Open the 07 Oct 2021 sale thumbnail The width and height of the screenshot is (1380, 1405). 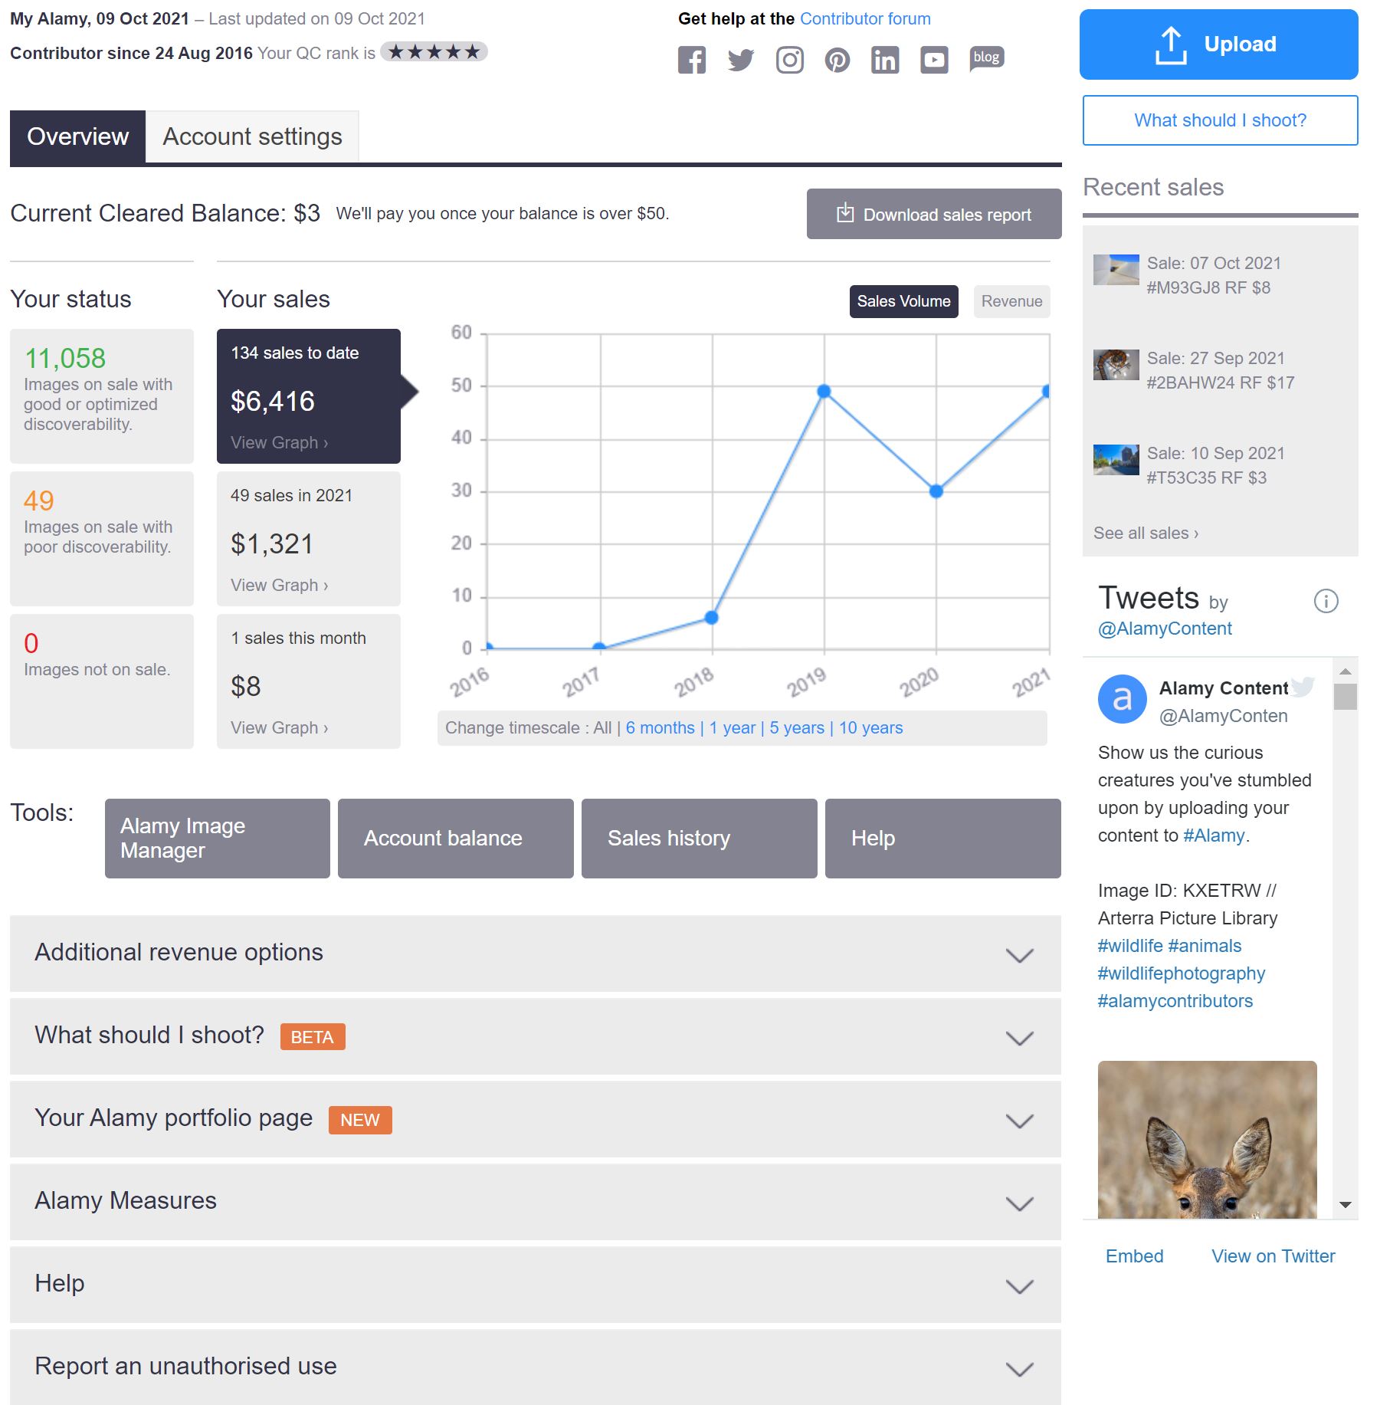(x=1116, y=270)
